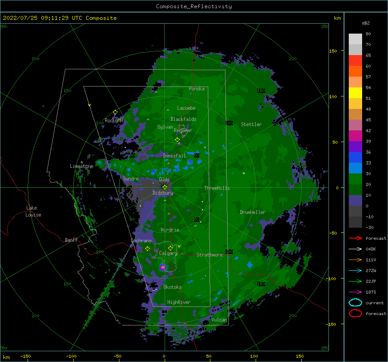
Task: Click the intense pink storm cell south of Calgary
Action: point(163,267)
